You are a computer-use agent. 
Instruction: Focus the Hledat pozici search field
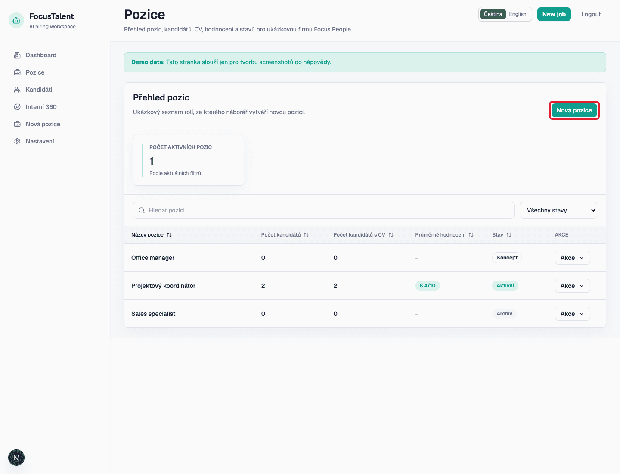coord(324,210)
